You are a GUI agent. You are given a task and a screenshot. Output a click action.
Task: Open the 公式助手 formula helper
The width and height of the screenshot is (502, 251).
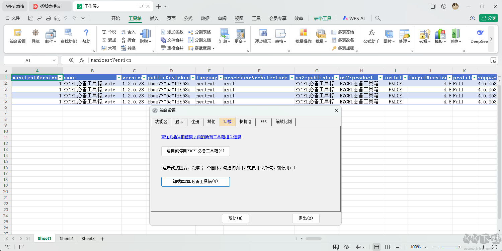[x=371, y=36]
